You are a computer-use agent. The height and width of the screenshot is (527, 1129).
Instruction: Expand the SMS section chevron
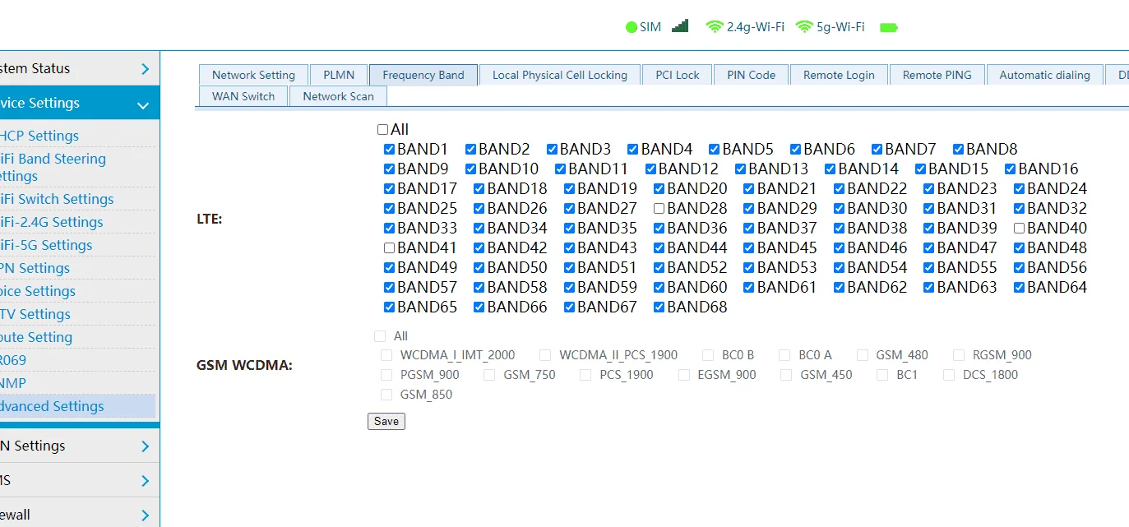click(146, 481)
